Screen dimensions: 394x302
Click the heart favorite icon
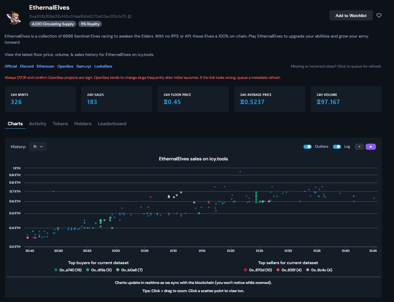click(379, 16)
